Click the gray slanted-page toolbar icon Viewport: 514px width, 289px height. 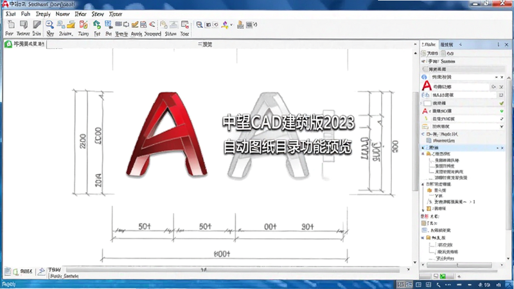37,24
